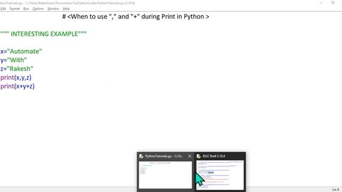Image resolution: width=342 pixels, height=192 pixels.
Task: Open the Format menu
Action: click(14, 9)
